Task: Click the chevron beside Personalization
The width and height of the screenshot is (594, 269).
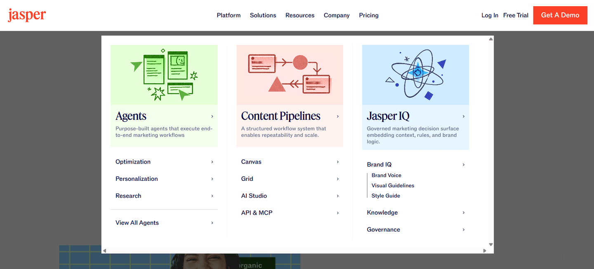Action: pos(212,179)
